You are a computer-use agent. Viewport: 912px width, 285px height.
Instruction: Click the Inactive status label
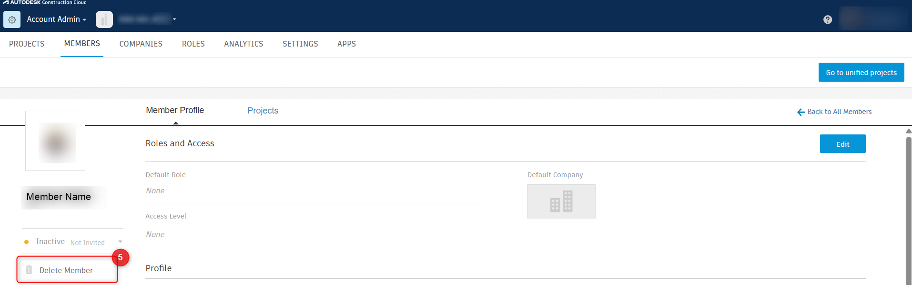pyautogui.click(x=50, y=241)
